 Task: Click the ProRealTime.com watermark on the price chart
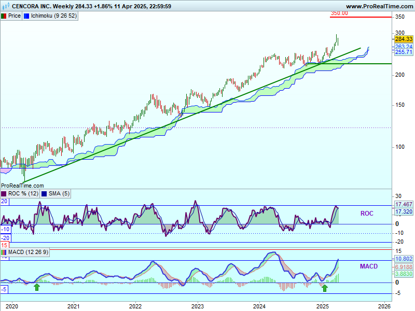22,185
